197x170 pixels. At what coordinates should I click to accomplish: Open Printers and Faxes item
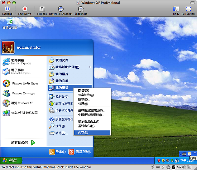click(x=61, y=110)
